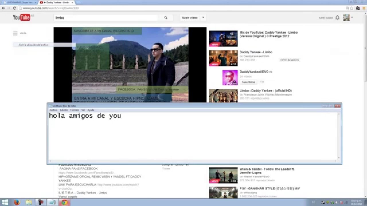Open the Formato menu in Notepad
The width and height of the screenshot is (367, 206).
click(75, 110)
